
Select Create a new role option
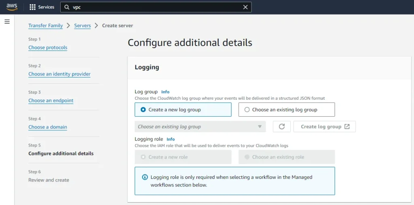click(x=143, y=157)
